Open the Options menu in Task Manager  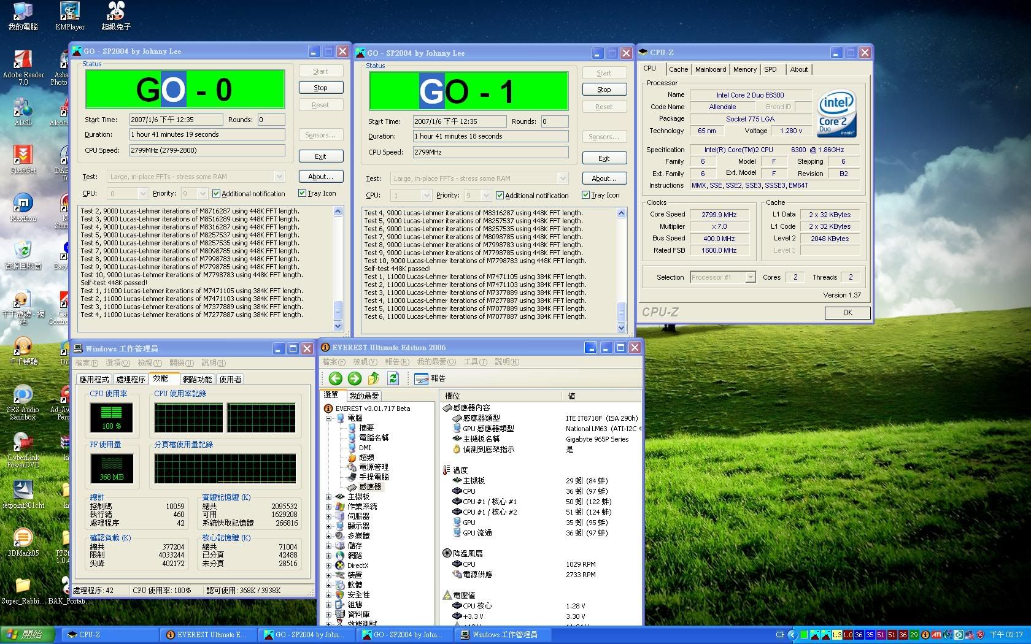tap(118, 363)
